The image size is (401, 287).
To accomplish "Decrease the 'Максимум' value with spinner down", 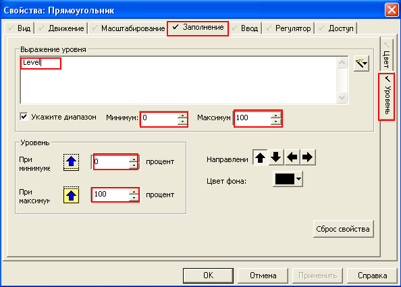I will tap(276, 122).
